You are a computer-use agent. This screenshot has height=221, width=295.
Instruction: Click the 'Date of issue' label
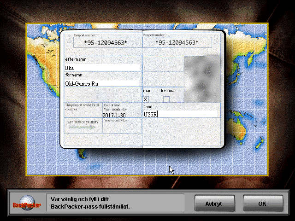112,105
